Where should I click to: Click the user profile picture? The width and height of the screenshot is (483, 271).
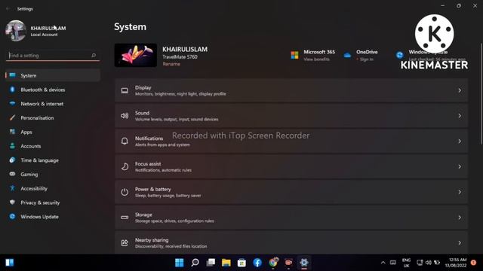click(x=16, y=31)
